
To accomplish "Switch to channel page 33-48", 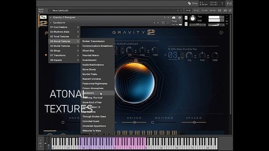I will click(x=204, y=10).
